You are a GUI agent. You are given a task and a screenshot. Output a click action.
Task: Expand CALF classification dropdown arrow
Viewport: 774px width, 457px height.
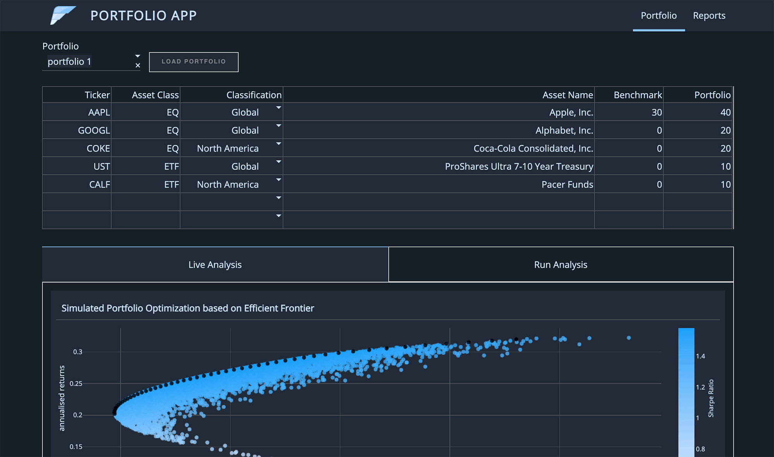[x=278, y=180]
